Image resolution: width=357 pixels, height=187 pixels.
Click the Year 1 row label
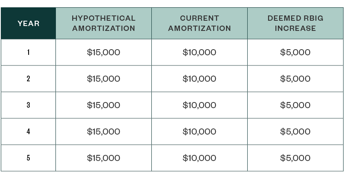pos(29,52)
